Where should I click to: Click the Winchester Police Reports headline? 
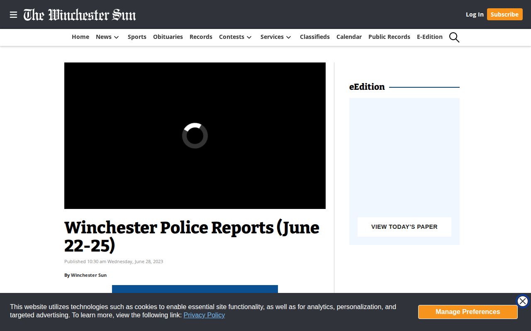point(192,236)
